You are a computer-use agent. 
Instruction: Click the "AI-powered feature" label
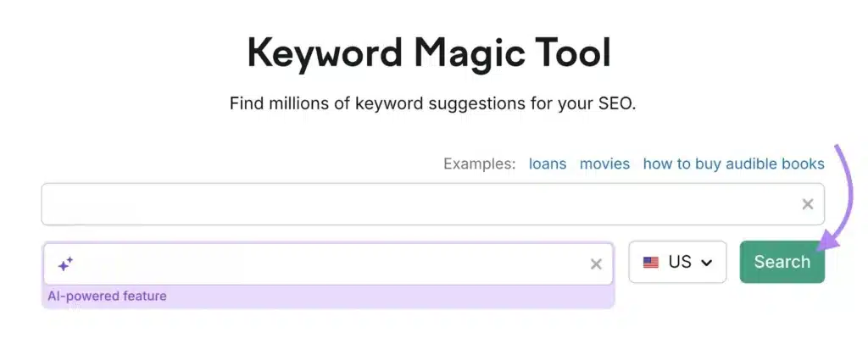107,296
